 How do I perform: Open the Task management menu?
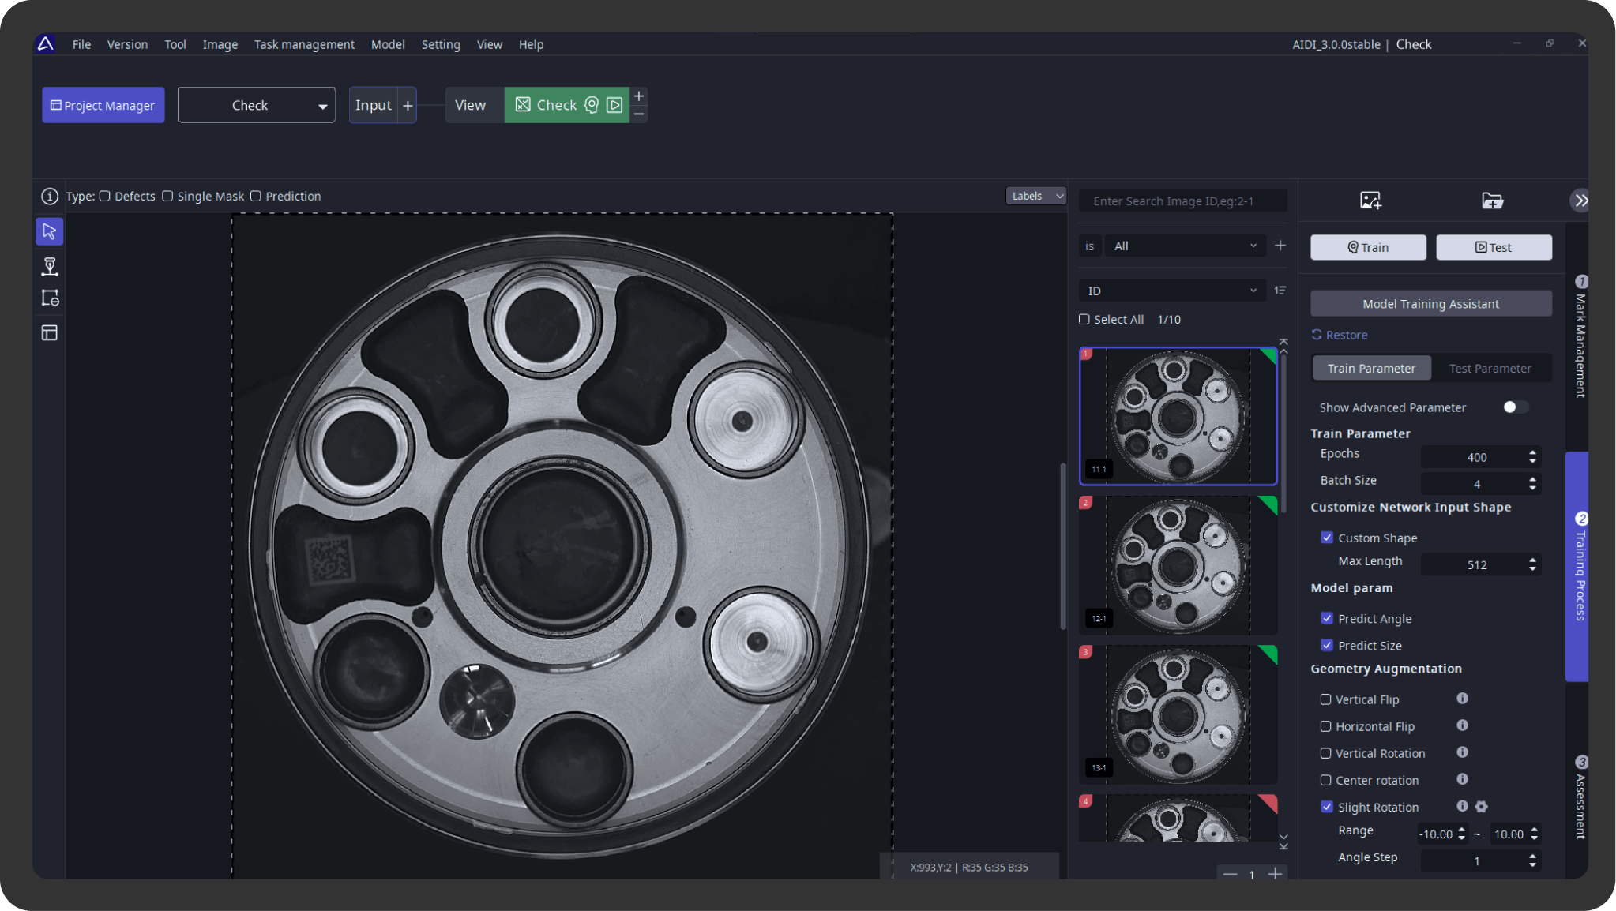click(304, 44)
